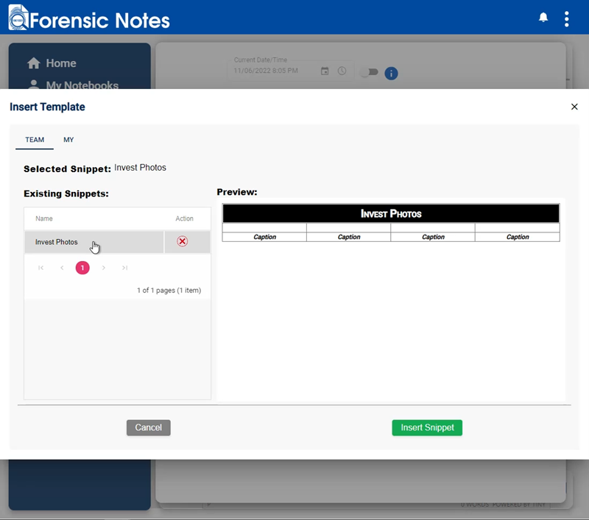This screenshot has height=520, width=589.
Task: Toggle the date/time switch
Action: (370, 71)
